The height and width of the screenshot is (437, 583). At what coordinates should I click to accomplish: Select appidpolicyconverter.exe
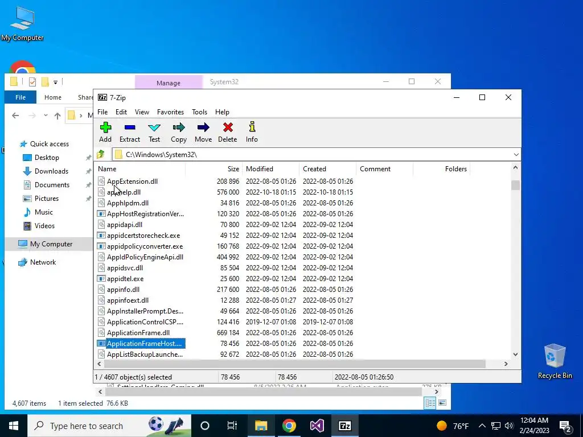coord(145,246)
